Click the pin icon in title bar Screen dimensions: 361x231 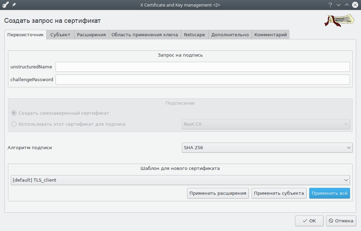14,5
